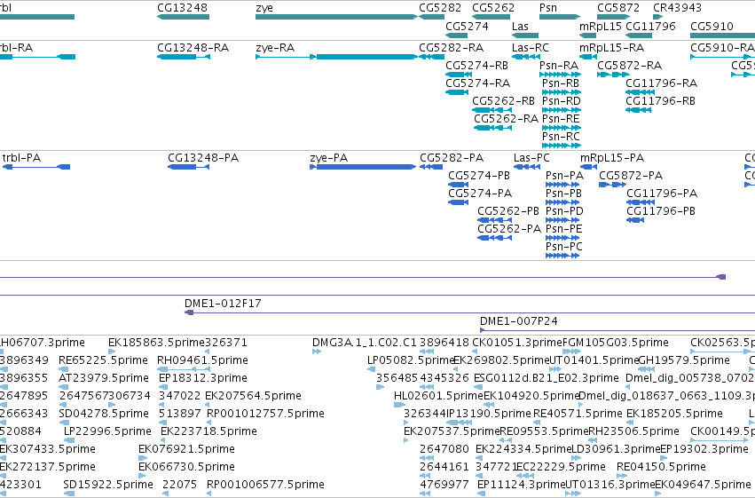Open transcript CG5282-RA
The height and width of the screenshot is (498, 755).
(452, 48)
